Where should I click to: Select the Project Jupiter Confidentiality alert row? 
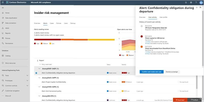click(x=54, y=82)
